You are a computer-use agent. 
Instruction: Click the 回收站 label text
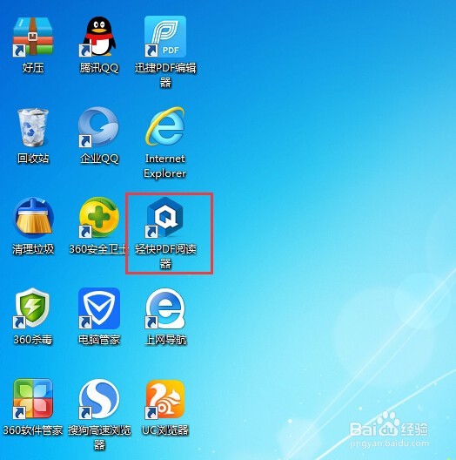33,159
